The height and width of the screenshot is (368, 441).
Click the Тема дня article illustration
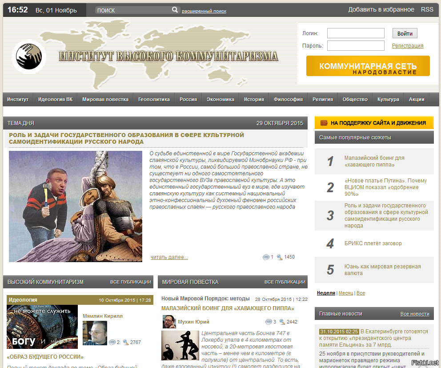[76, 206]
